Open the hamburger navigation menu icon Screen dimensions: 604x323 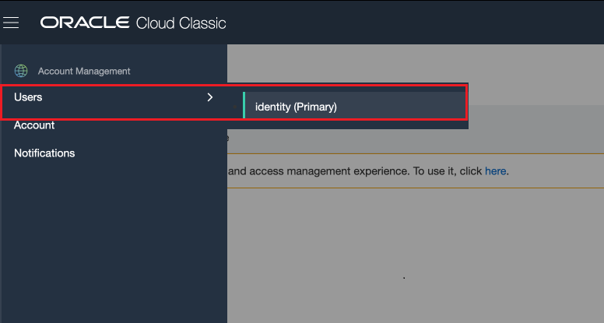point(11,23)
